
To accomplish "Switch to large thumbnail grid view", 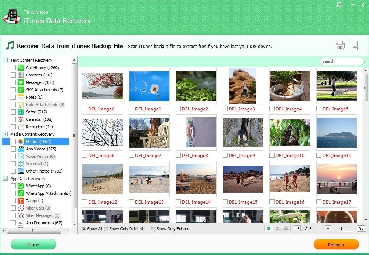I will [x=269, y=228].
